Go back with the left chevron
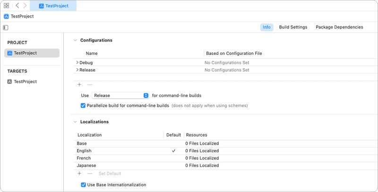378x192 pixels. point(17,6)
